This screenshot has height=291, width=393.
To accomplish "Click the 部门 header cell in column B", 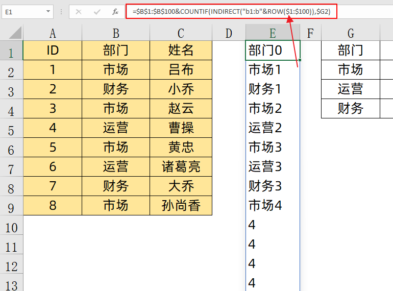I will point(116,51).
